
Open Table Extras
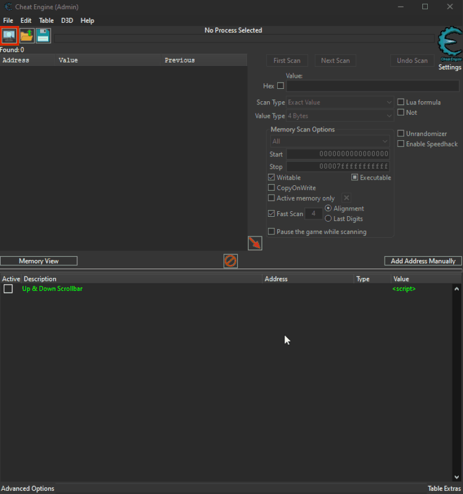click(x=444, y=488)
